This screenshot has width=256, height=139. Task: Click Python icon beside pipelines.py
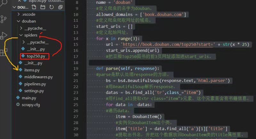point(20,84)
